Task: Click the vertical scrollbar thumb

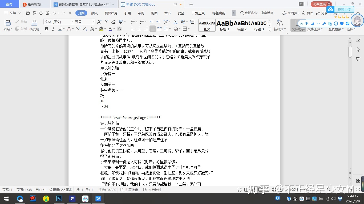Action: [350, 52]
